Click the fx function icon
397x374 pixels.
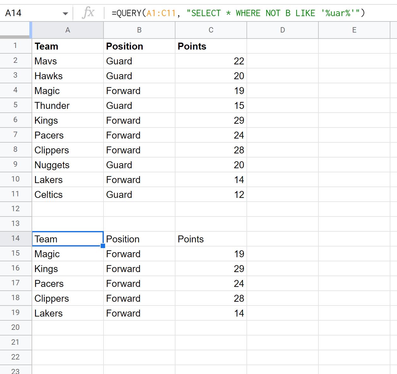pos(88,13)
